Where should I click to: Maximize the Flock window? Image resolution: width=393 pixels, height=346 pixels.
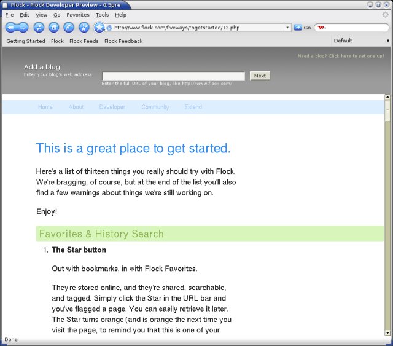pos(378,5)
